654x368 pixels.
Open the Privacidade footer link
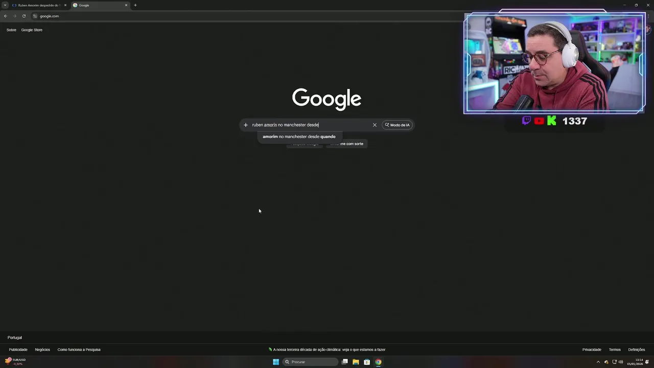[x=592, y=350]
